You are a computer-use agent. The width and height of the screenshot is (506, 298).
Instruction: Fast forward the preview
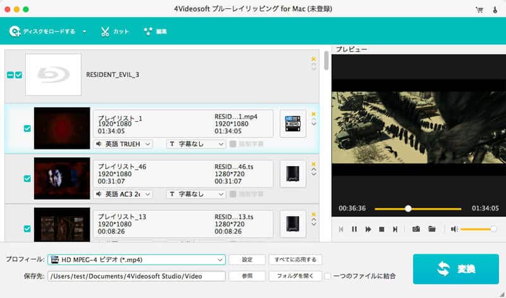(368, 229)
